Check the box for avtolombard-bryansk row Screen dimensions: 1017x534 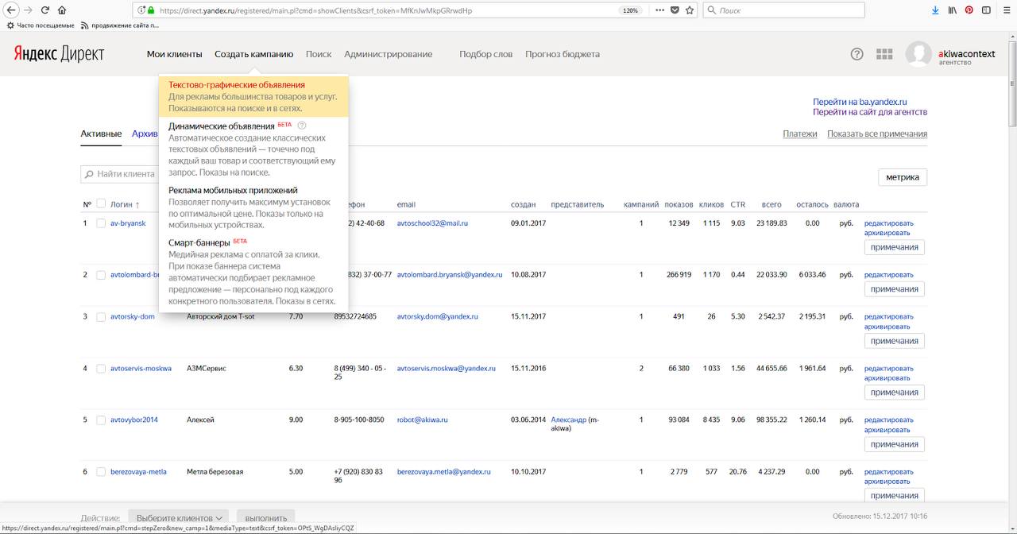(x=101, y=275)
